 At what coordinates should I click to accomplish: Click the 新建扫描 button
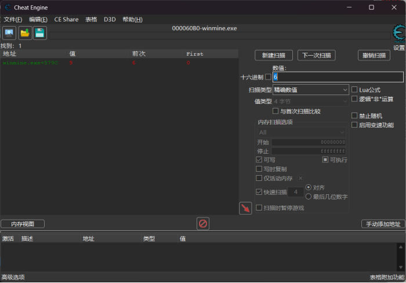point(274,56)
